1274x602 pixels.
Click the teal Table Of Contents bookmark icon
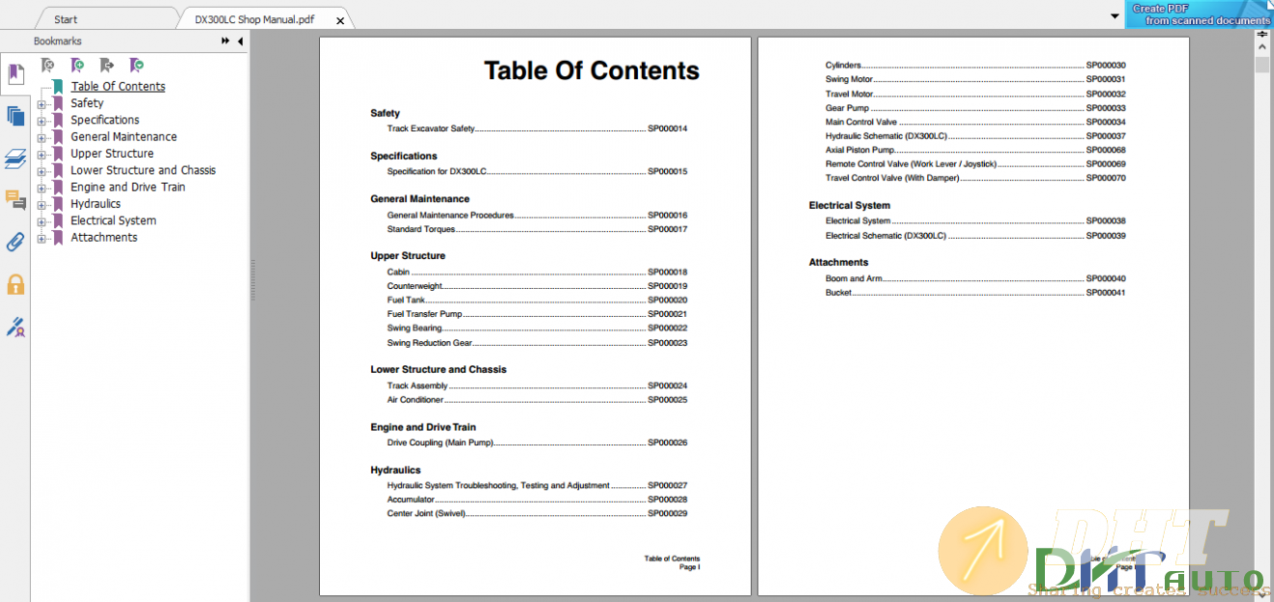pyautogui.click(x=58, y=86)
